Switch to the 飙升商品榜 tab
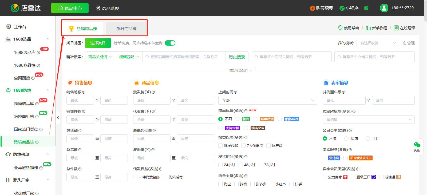This screenshot has width=427, height=195. [x=126, y=29]
